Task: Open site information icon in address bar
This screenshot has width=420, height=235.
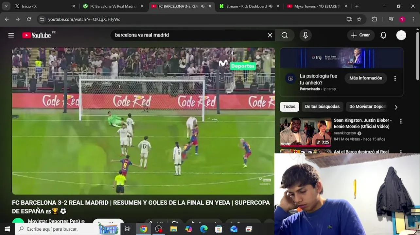Action: pos(42,19)
